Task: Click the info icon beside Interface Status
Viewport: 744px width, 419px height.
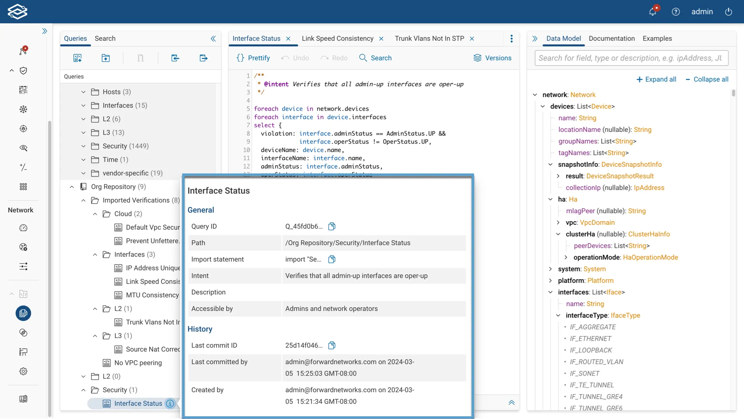Action: pyautogui.click(x=170, y=403)
